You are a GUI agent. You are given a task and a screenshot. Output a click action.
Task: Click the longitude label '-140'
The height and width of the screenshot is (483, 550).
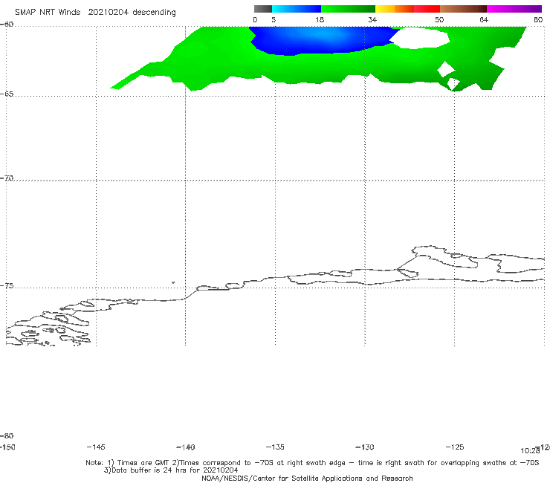click(186, 447)
